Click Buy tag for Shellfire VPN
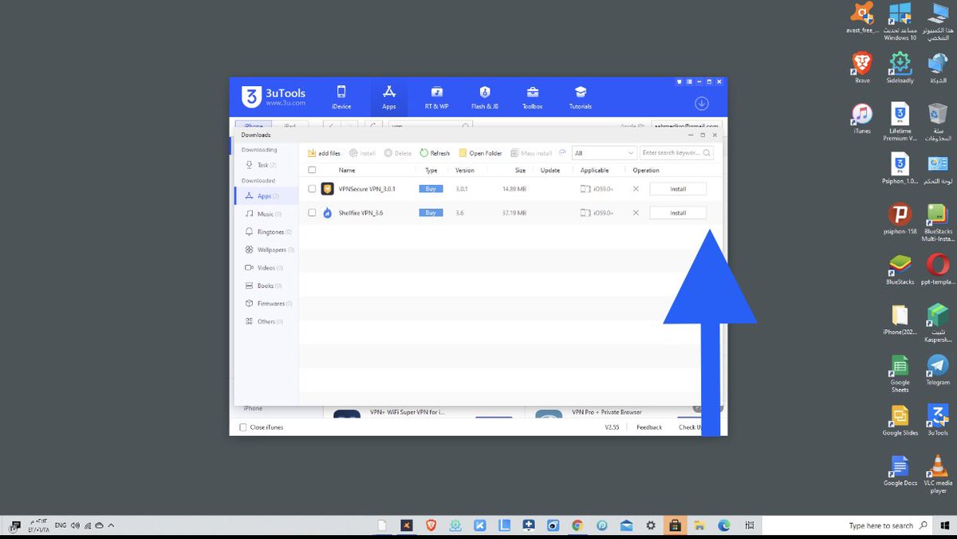 coord(431,213)
